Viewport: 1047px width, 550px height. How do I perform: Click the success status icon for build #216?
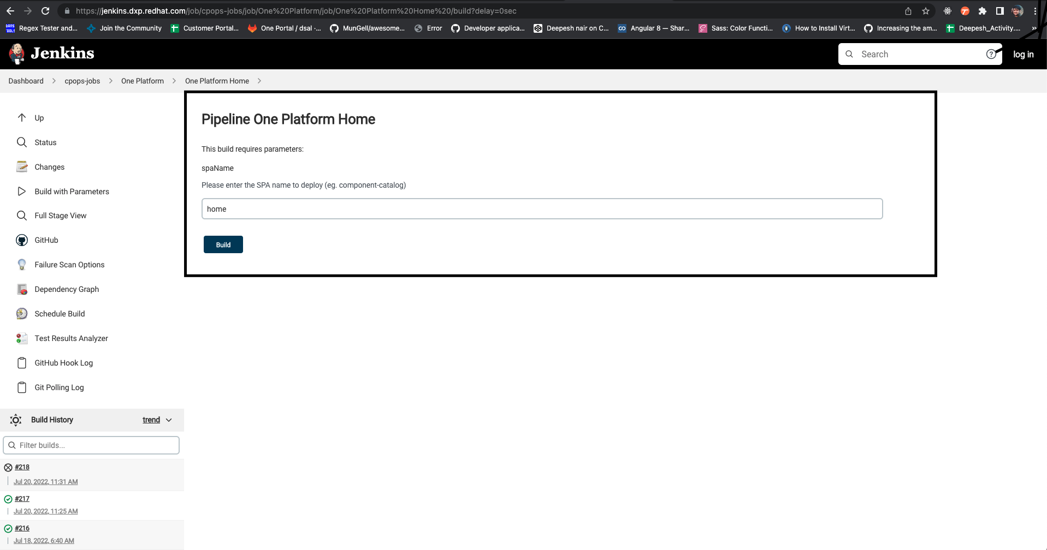8,529
